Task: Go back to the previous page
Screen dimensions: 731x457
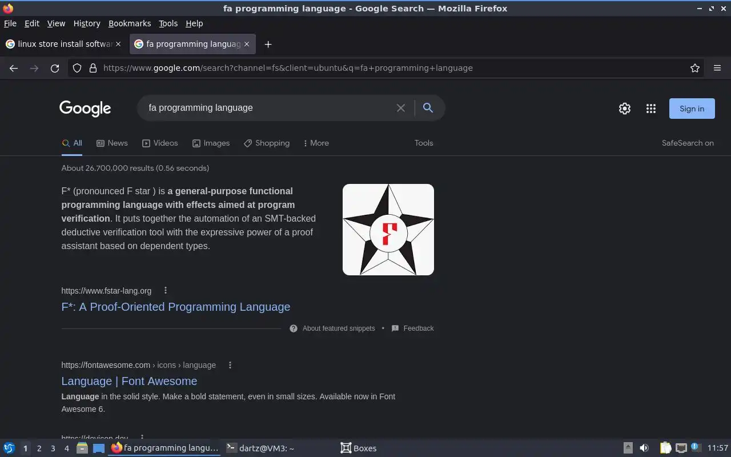Action: tap(14, 68)
